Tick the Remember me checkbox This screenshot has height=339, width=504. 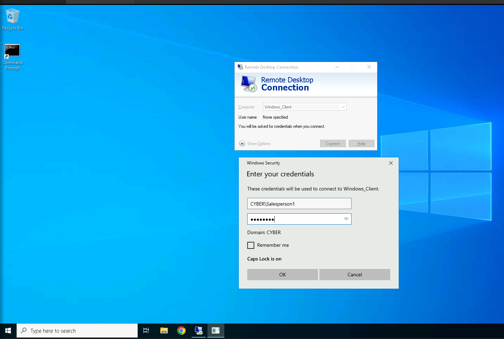click(251, 245)
